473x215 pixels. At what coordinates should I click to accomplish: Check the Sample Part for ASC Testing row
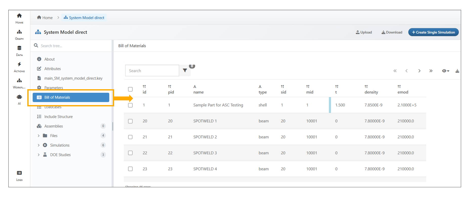(x=130, y=105)
